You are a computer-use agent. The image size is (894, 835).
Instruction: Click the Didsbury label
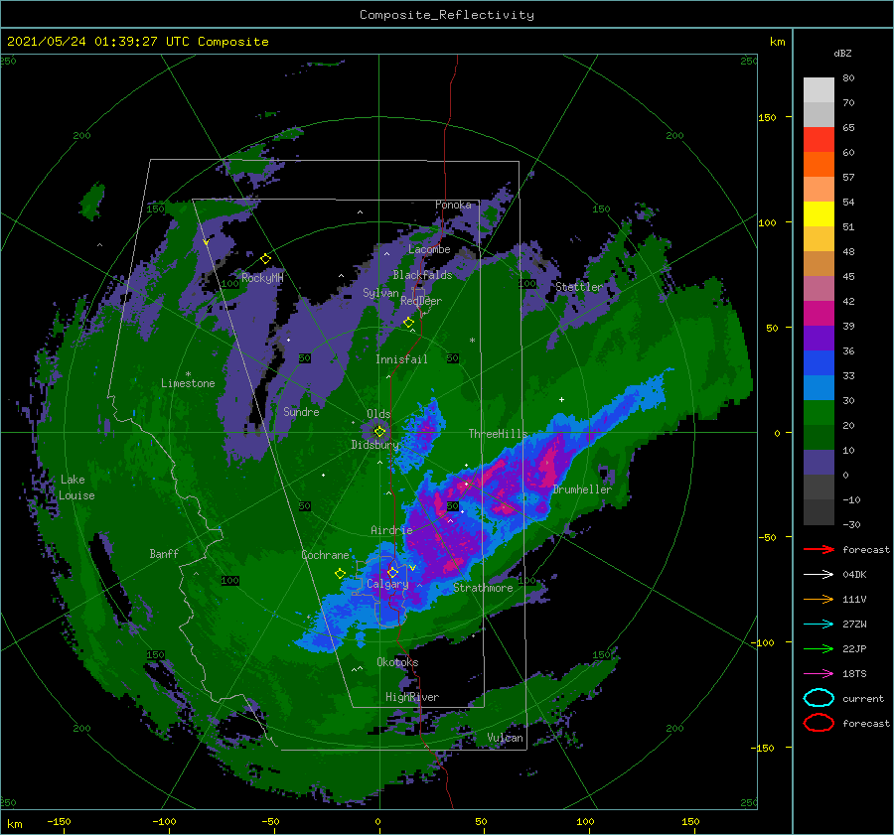coord(374,445)
